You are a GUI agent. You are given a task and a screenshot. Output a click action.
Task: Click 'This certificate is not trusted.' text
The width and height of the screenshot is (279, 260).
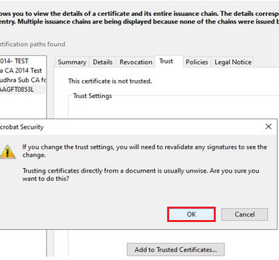[110, 81]
